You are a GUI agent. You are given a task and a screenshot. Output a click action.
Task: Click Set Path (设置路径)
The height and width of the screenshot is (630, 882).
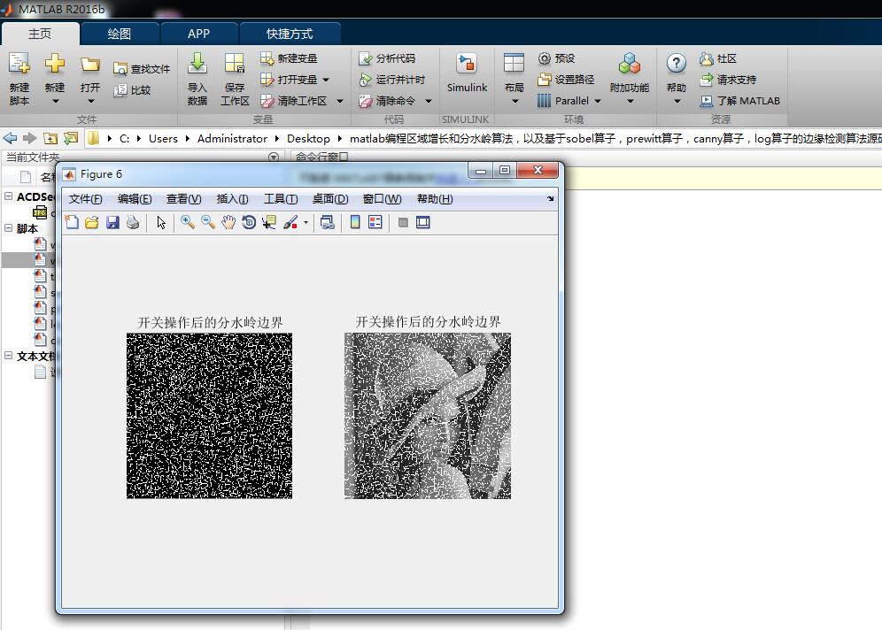coord(566,80)
